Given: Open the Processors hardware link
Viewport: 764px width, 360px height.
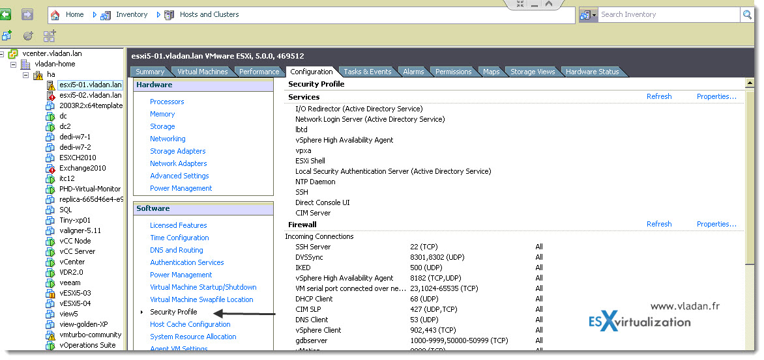Looking at the screenshot, I should click(x=167, y=102).
